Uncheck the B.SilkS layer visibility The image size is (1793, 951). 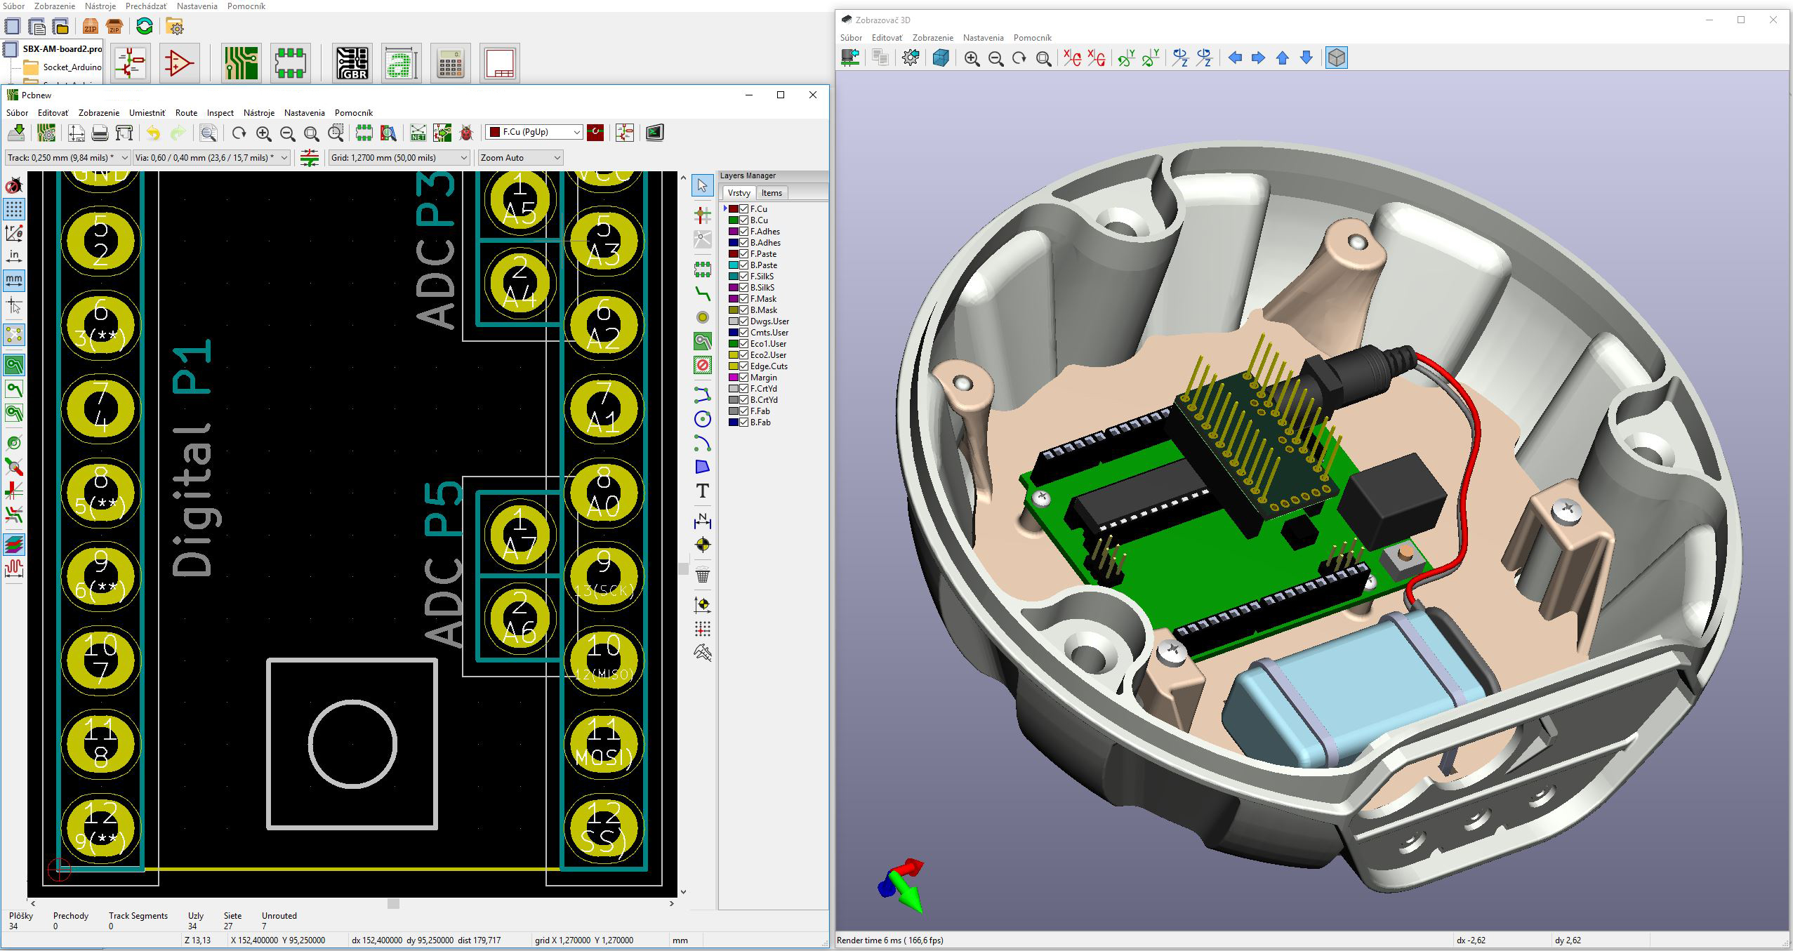(x=743, y=287)
